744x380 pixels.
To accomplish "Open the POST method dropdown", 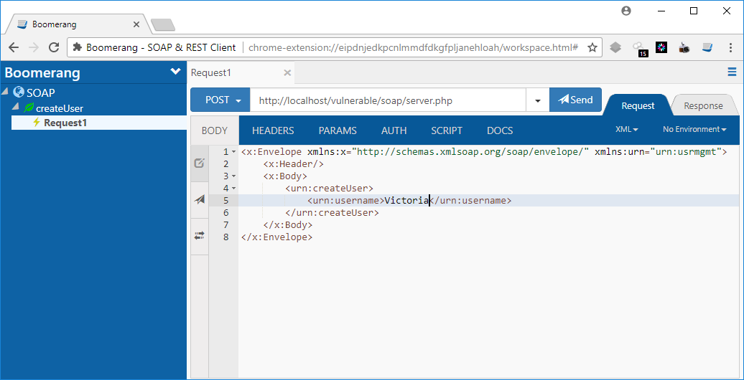I will tap(220, 100).
